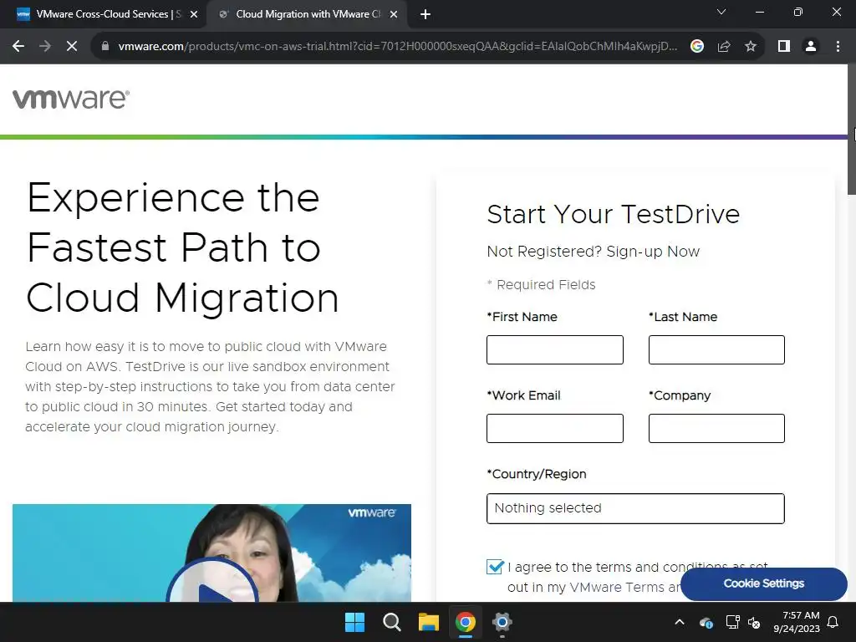The width and height of the screenshot is (856, 642).
Task: Open a new browser tab
Action: tap(425, 15)
